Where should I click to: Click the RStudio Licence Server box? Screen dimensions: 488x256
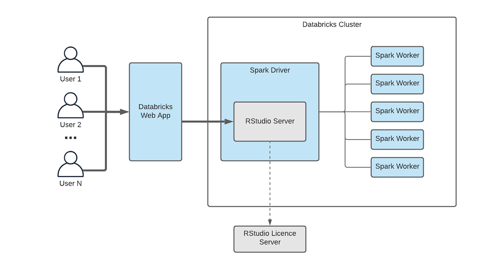[x=270, y=239]
